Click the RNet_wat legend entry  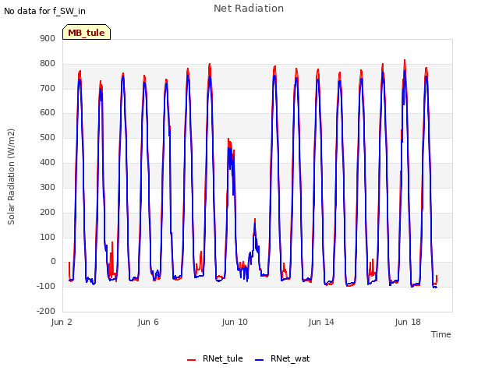pyautogui.click(x=282, y=358)
